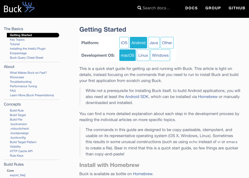The height and width of the screenshot is (178, 249).
Task: Click the About section heading
Action: pyautogui.click(x=9, y=66)
